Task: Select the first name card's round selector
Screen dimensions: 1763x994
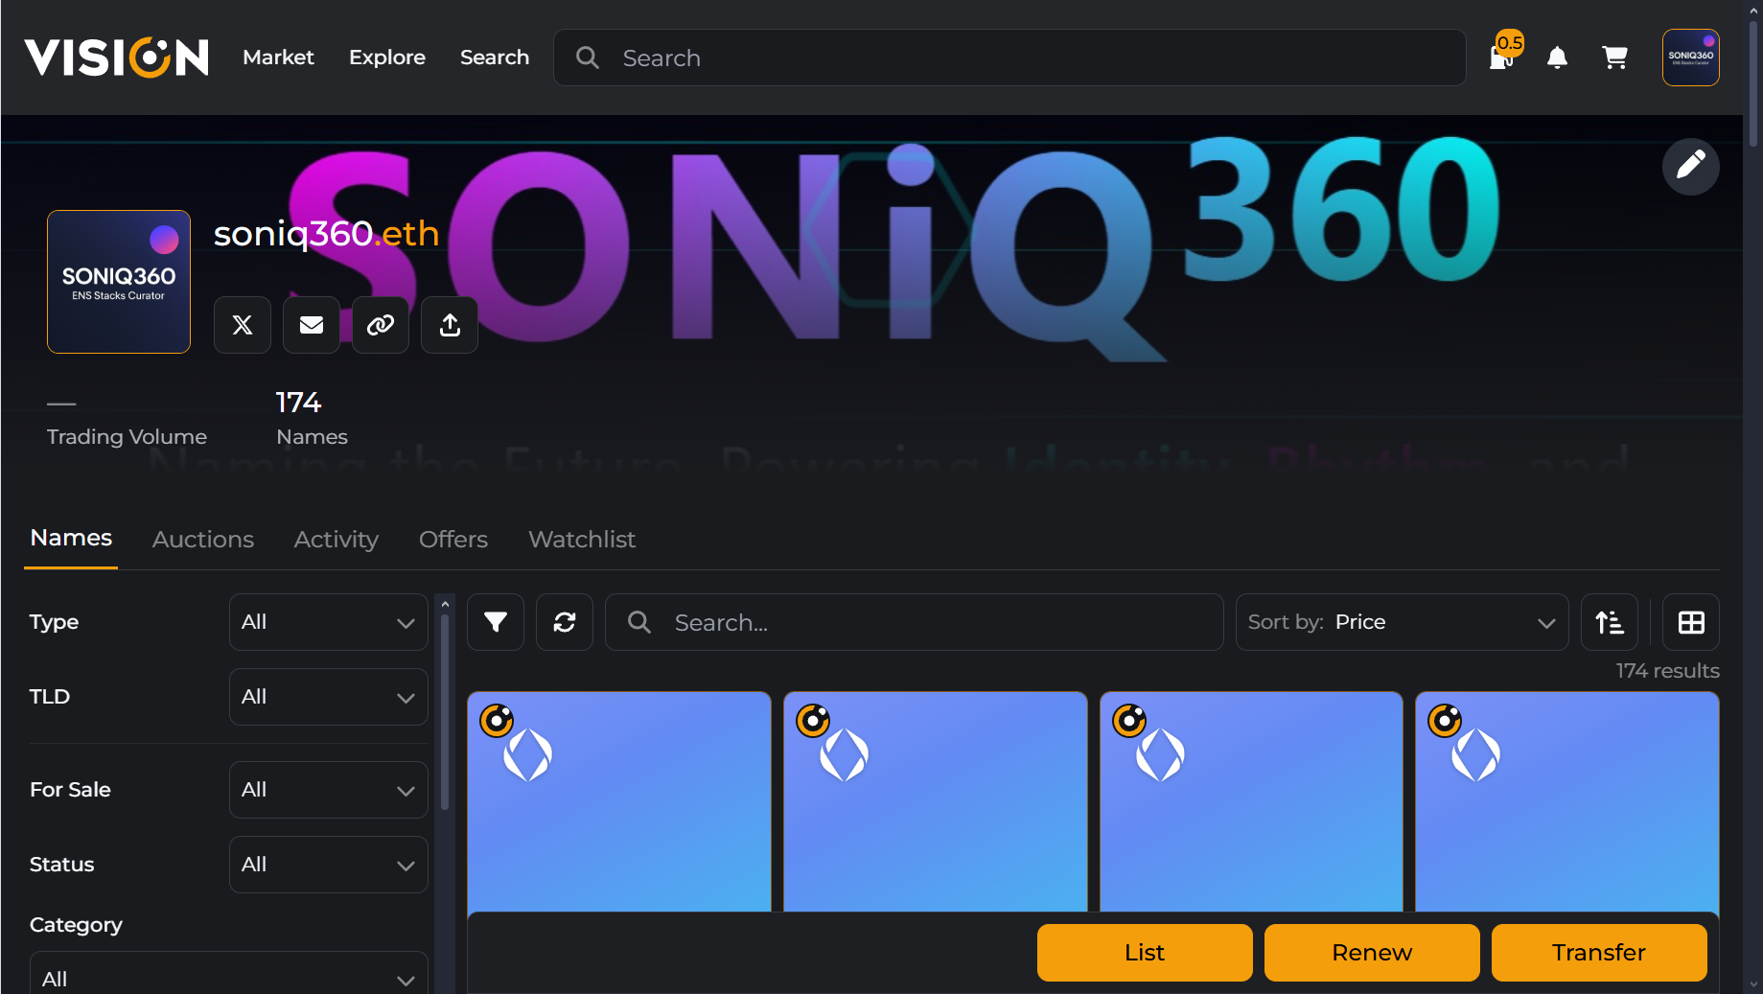Action: pyautogui.click(x=497, y=720)
